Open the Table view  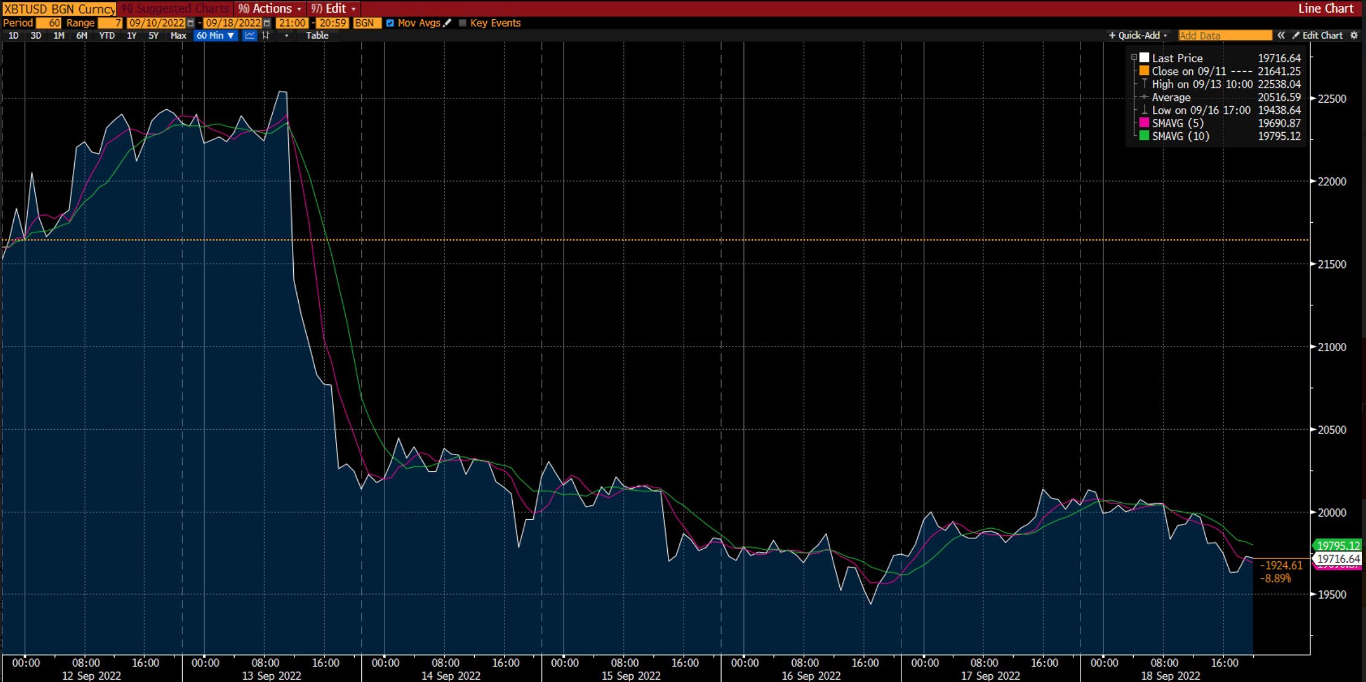pos(318,36)
